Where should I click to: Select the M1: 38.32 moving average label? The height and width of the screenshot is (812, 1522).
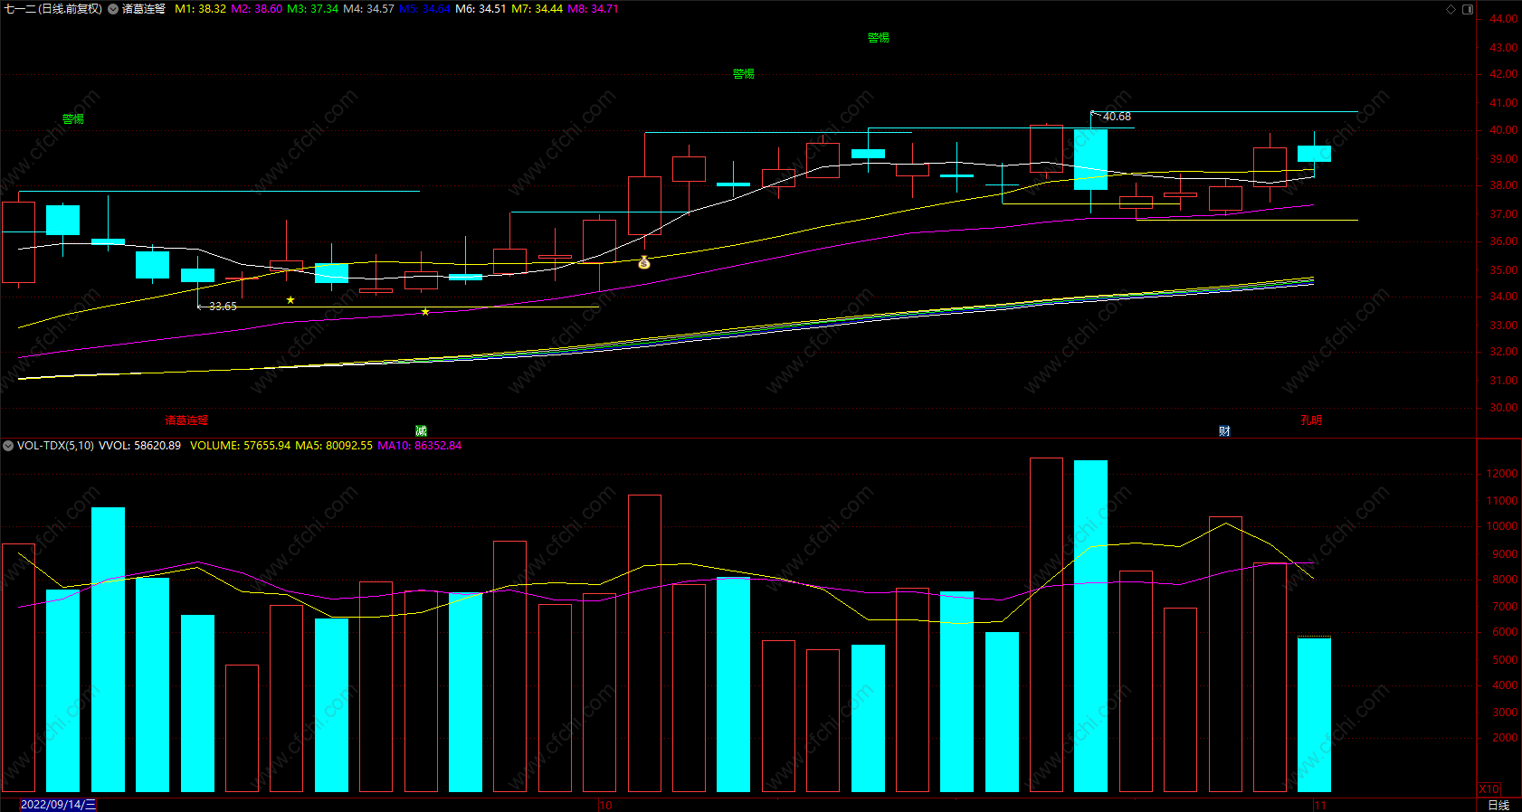tap(200, 9)
